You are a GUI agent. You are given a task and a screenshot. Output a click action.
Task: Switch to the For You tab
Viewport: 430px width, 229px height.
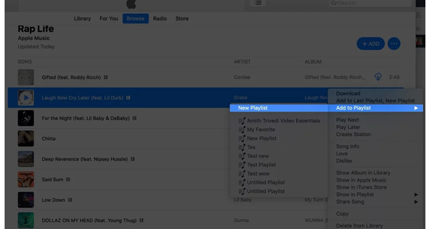click(x=109, y=18)
